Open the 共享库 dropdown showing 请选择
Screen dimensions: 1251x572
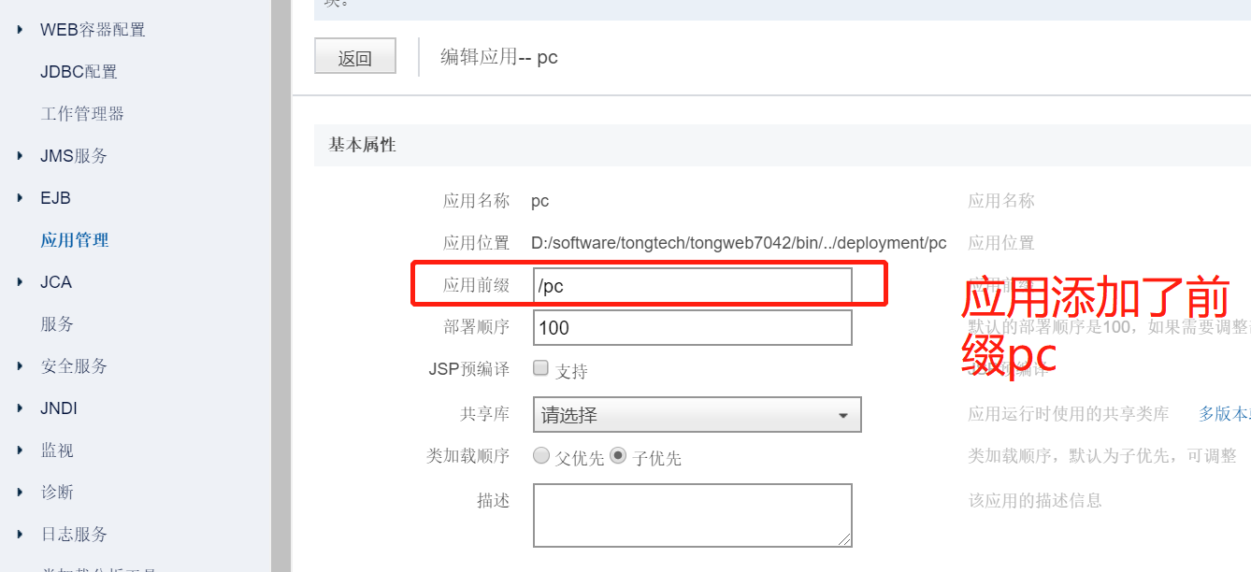696,414
